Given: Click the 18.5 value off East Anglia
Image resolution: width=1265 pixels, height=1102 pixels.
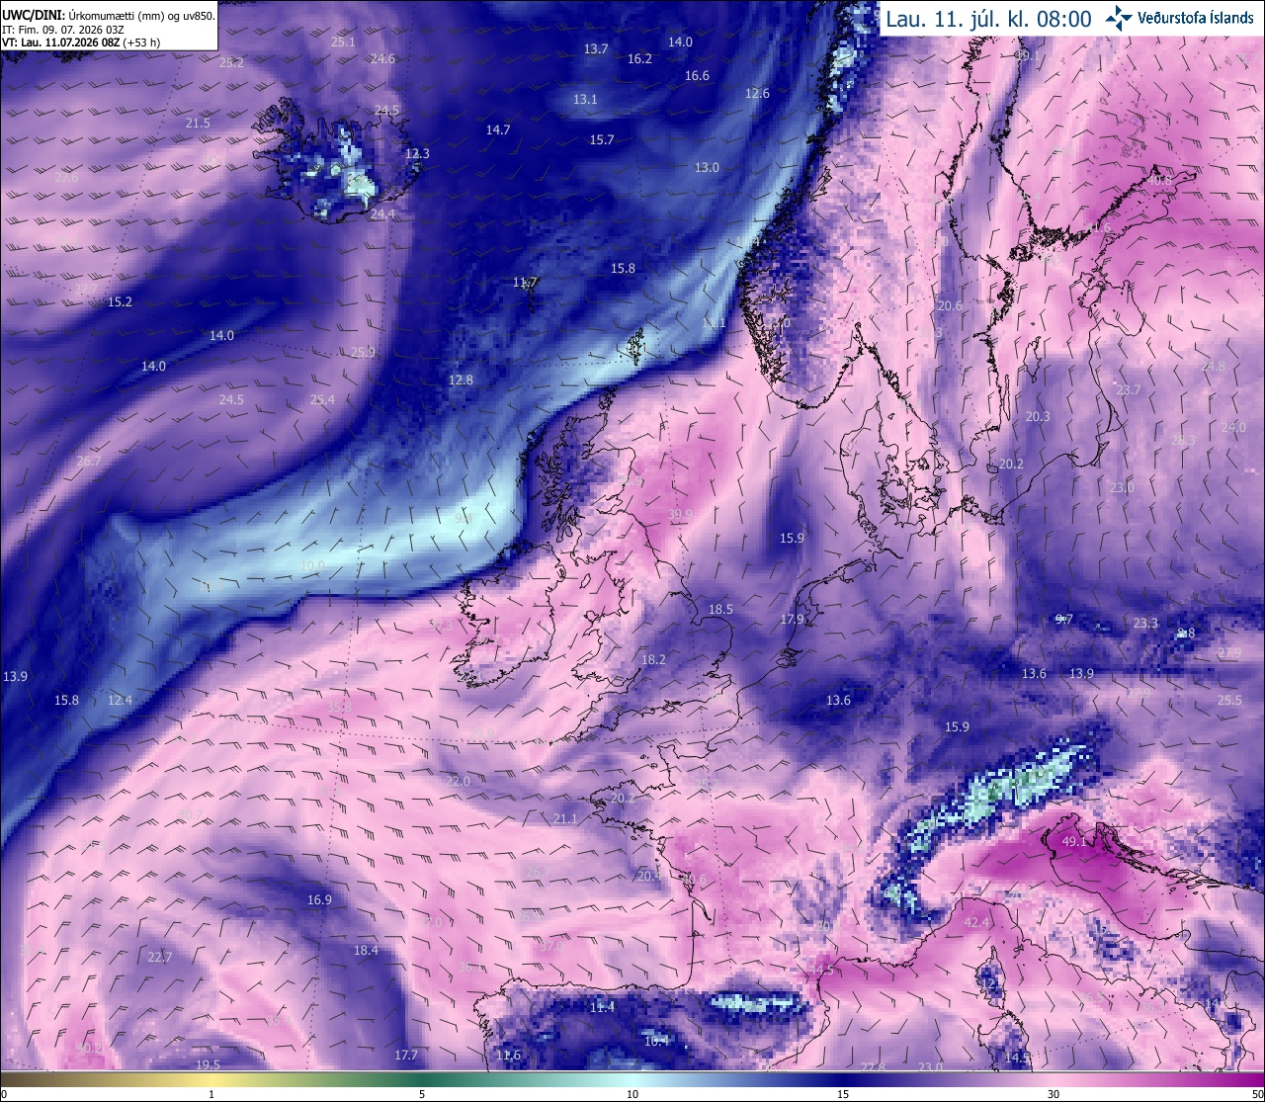Looking at the screenshot, I should tap(721, 609).
